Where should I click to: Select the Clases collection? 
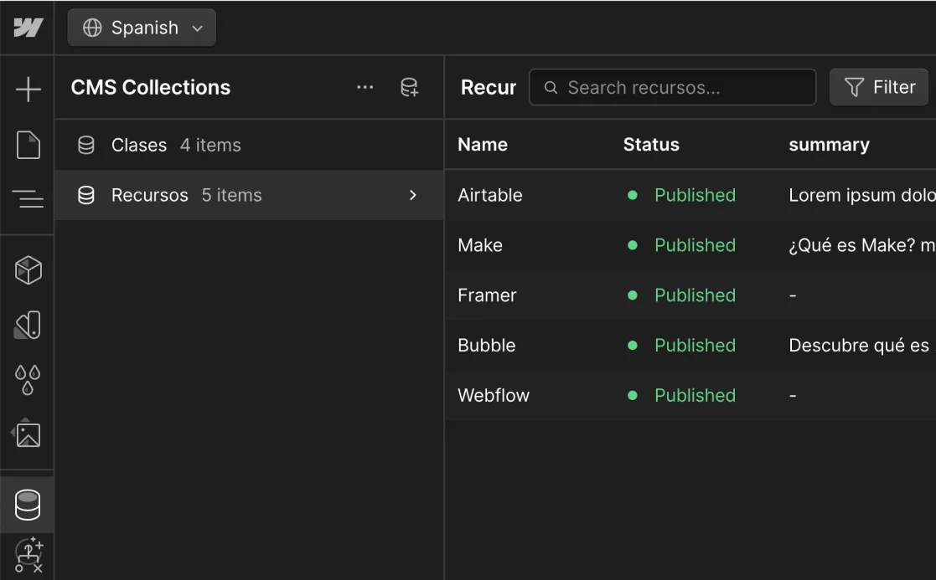(249, 145)
